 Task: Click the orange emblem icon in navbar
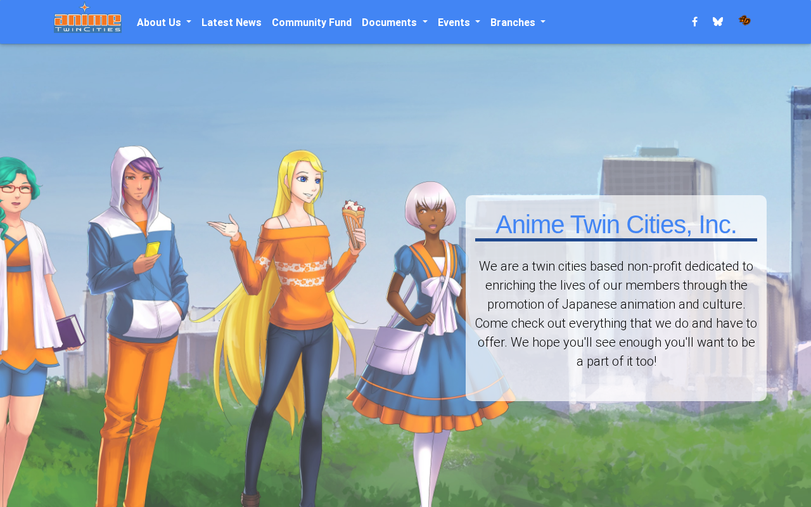click(x=744, y=21)
